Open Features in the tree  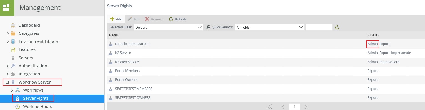click(x=27, y=49)
